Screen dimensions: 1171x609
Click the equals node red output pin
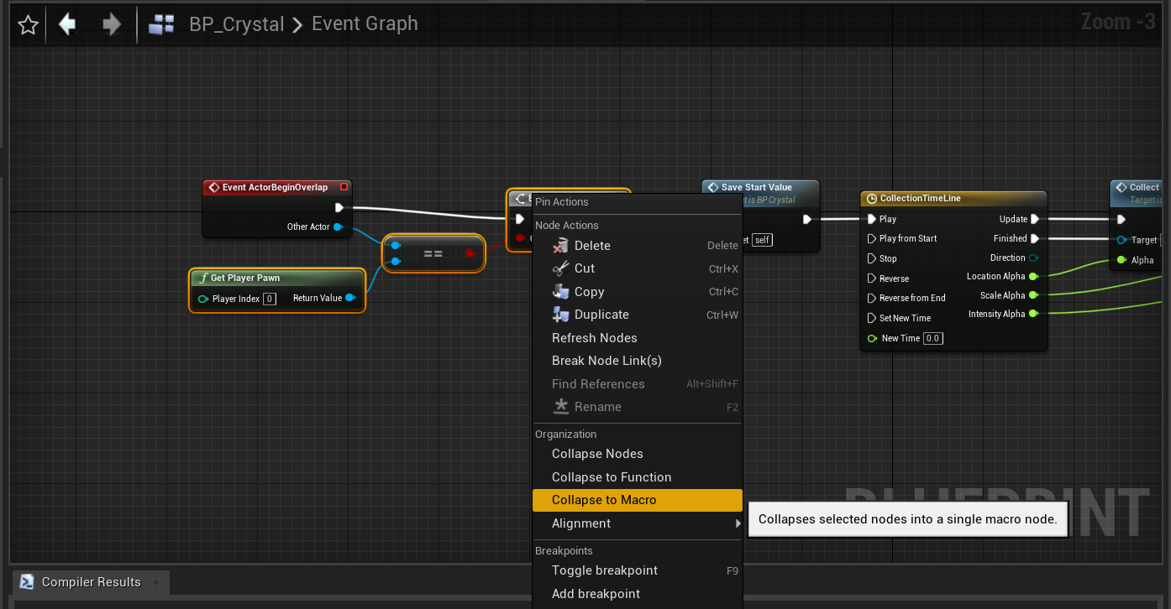coord(470,253)
